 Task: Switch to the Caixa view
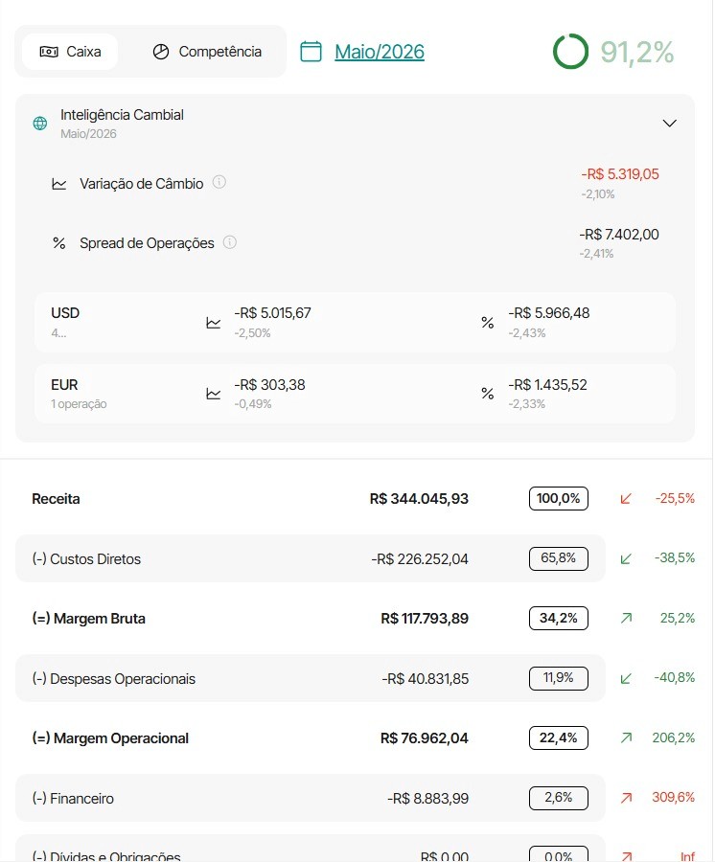point(70,52)
